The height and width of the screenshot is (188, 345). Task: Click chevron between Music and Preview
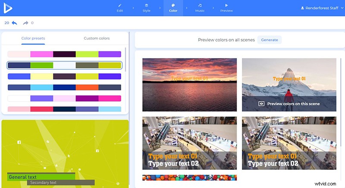[213, 8]
